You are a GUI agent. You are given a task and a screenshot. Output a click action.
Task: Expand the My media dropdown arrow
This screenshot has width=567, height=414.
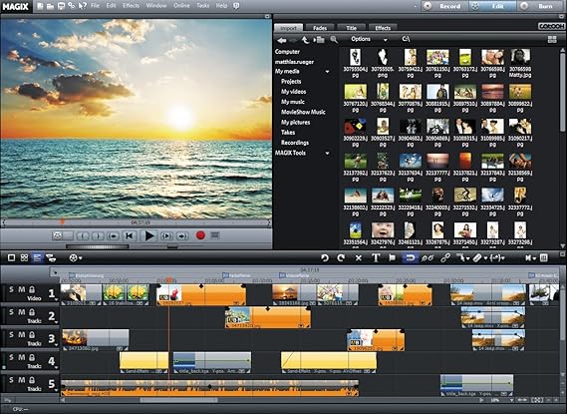(x=327, y=72)
